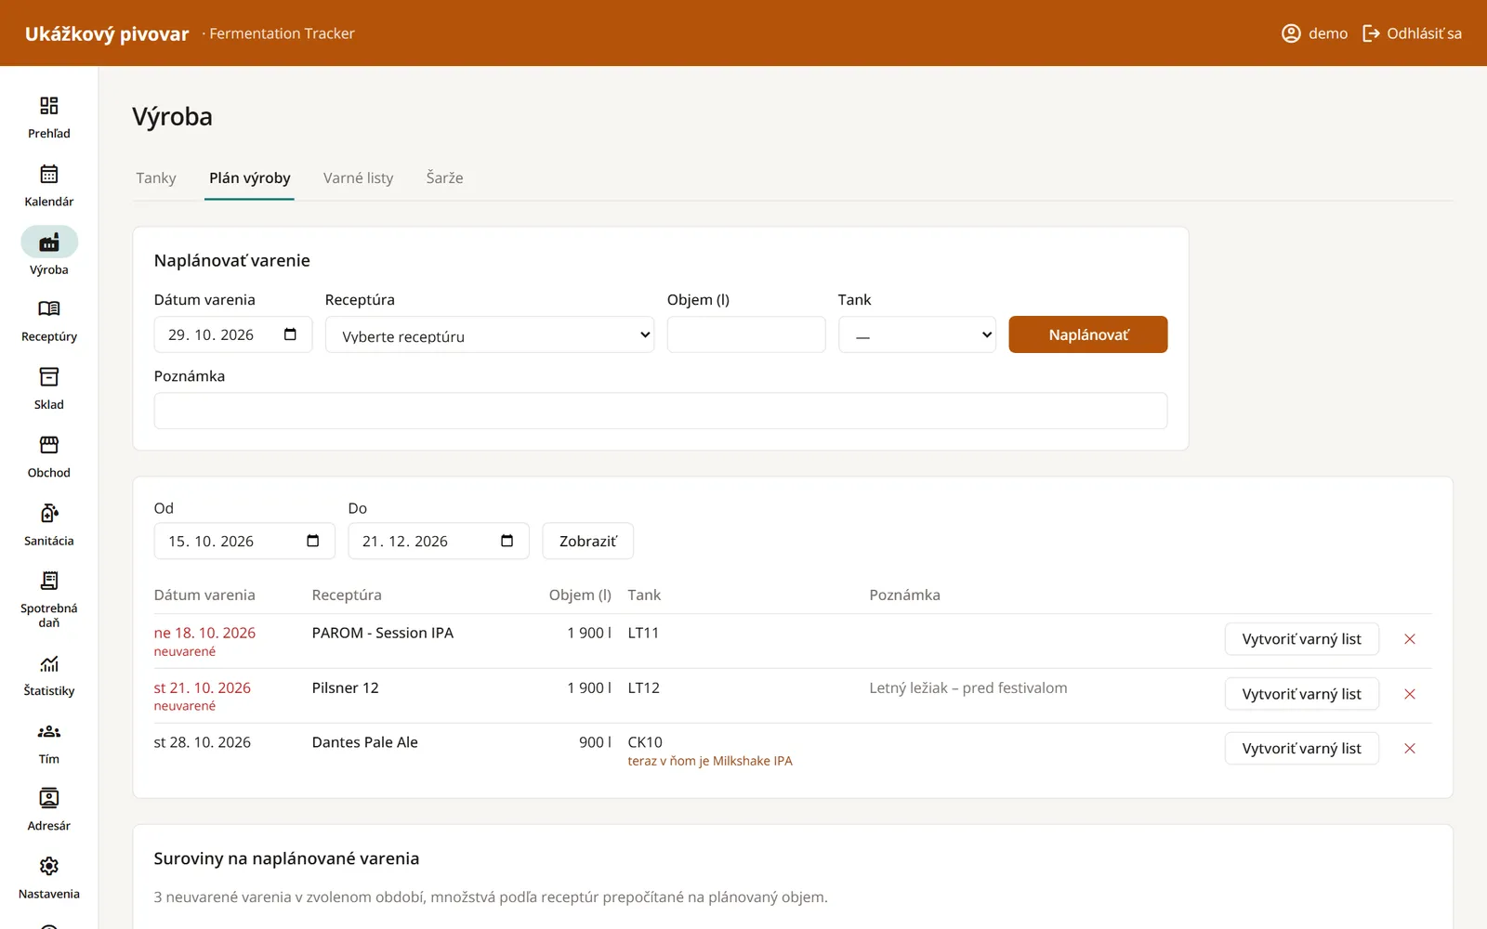Open Adresár contacts icon

[49, 798]
